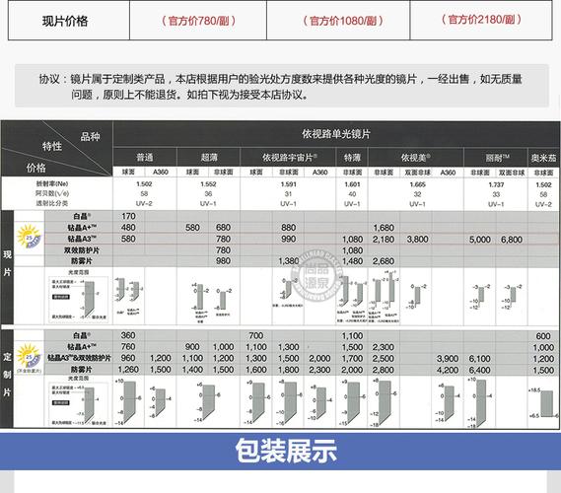Click the 1,480 price cell
The width and height of the screenshot is (561, 493).
click(352, 261)
